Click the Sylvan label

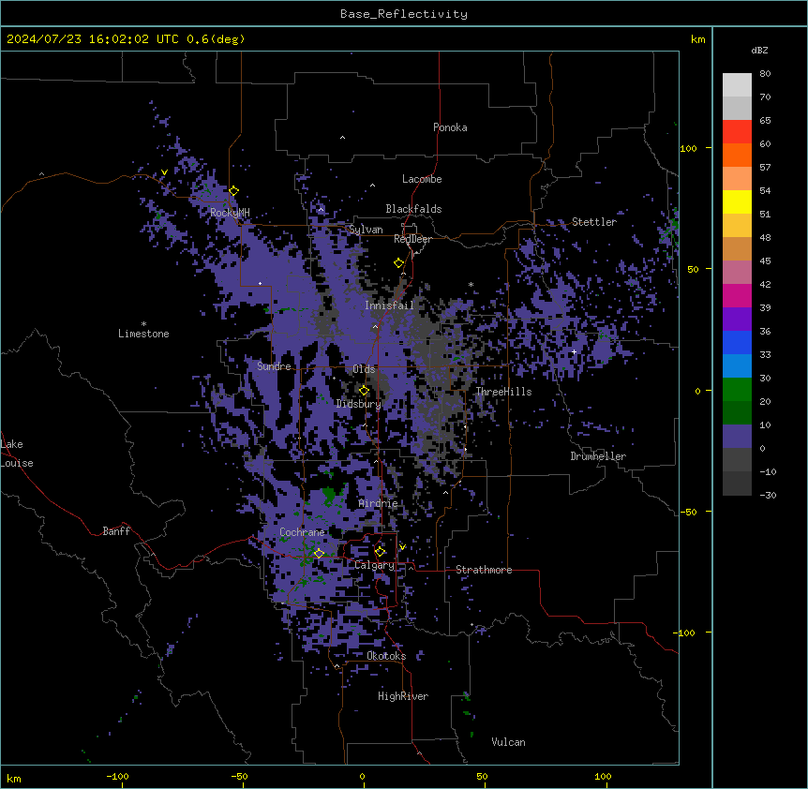[366, 230]
